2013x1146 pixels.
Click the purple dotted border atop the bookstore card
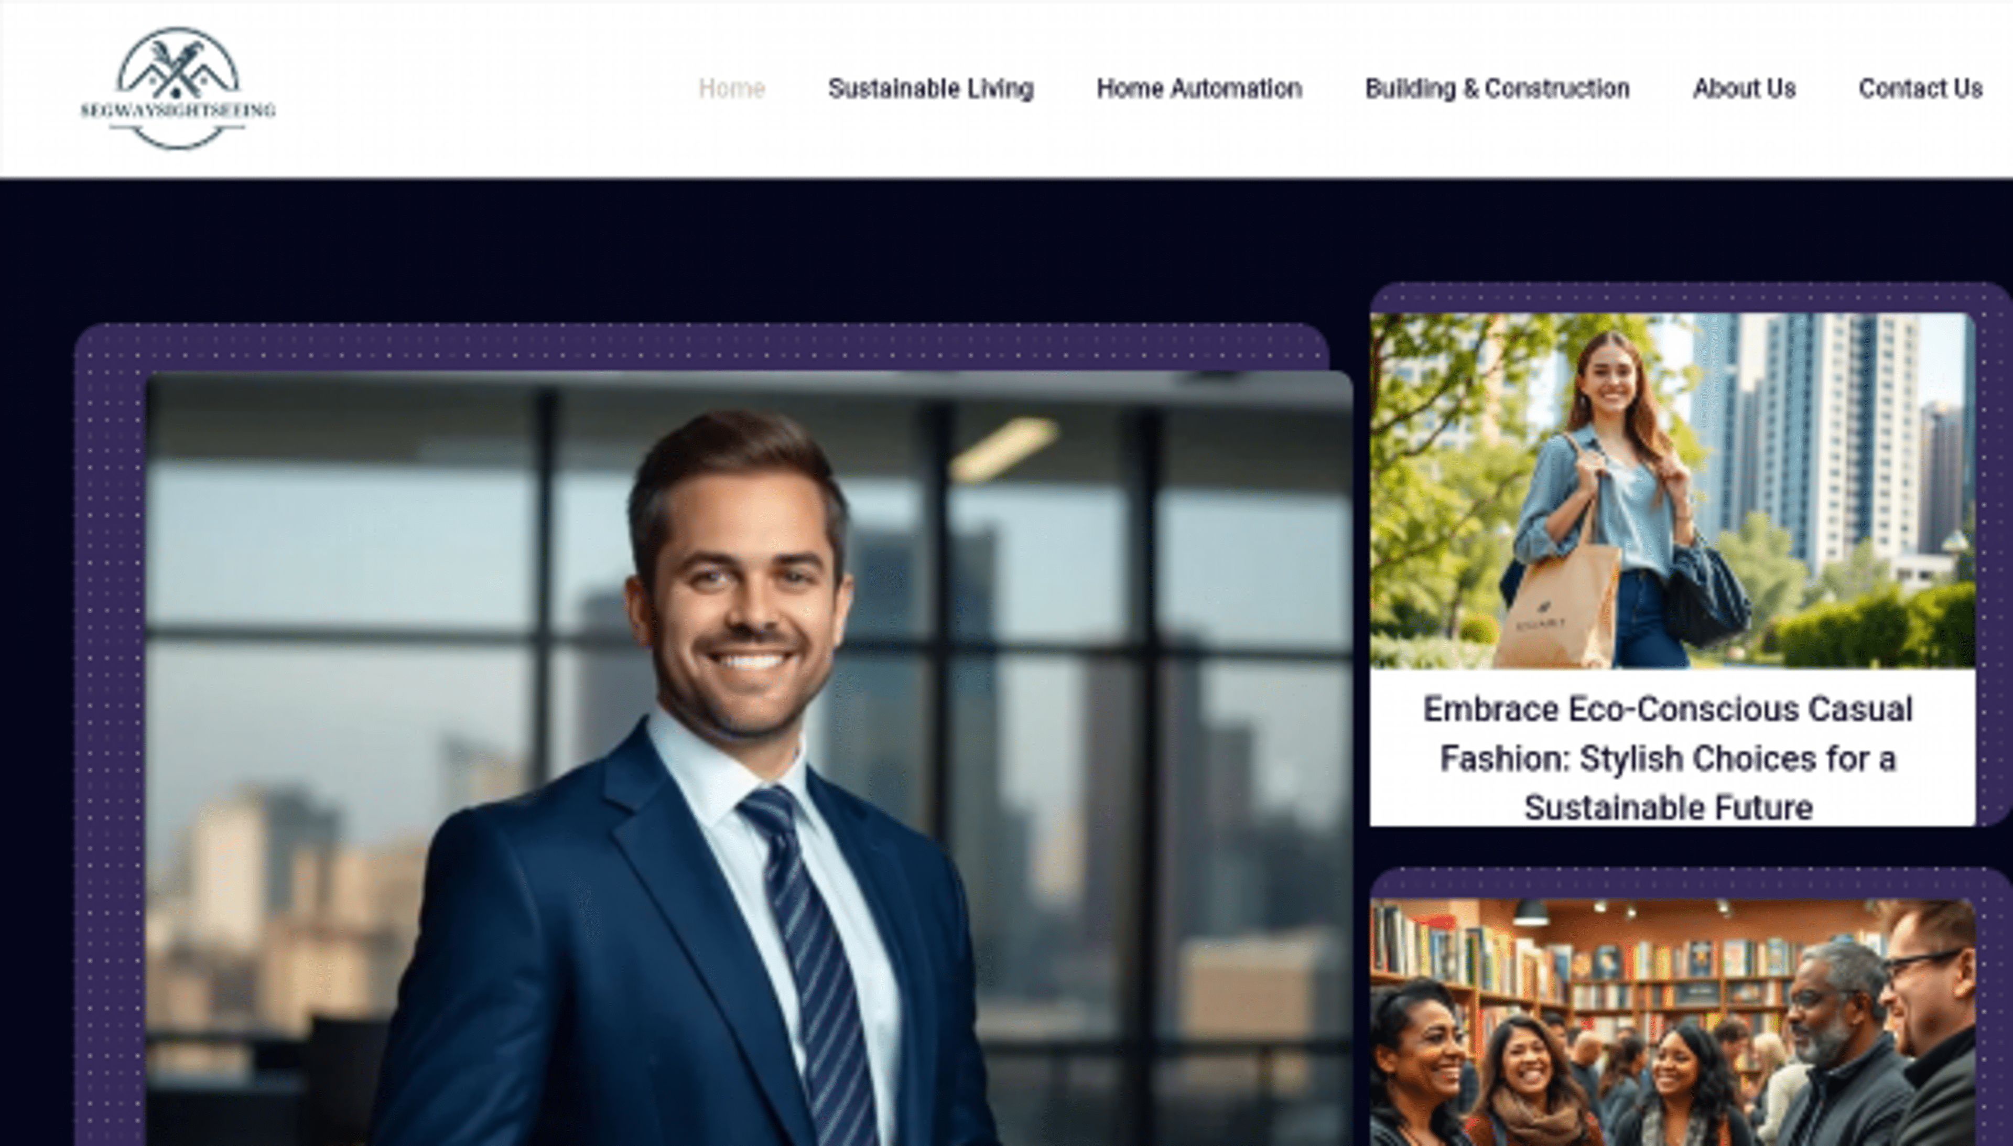[1688, 883]
